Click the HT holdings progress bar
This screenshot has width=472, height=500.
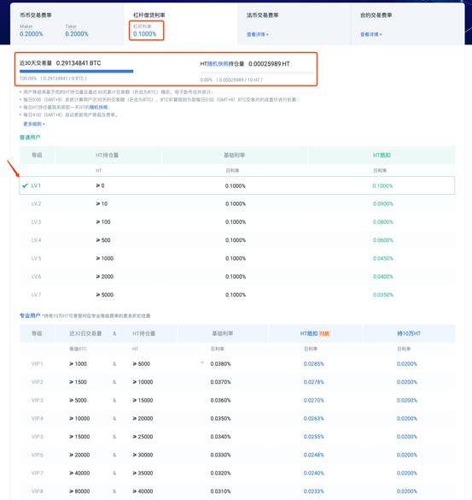pos(257,73)
